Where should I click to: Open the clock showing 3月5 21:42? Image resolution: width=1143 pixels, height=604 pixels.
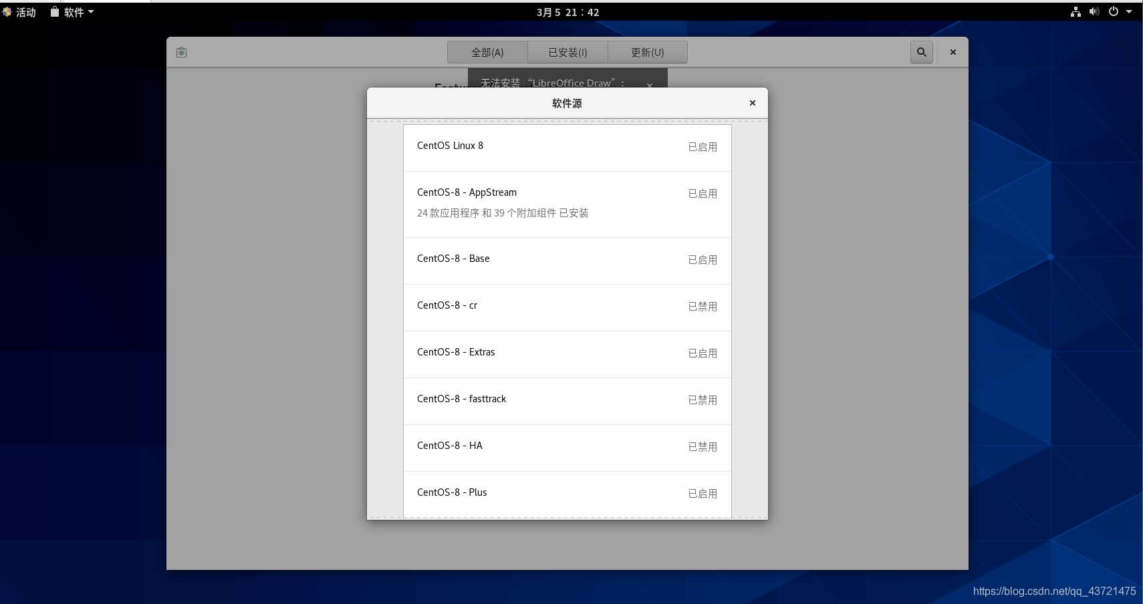567,12
